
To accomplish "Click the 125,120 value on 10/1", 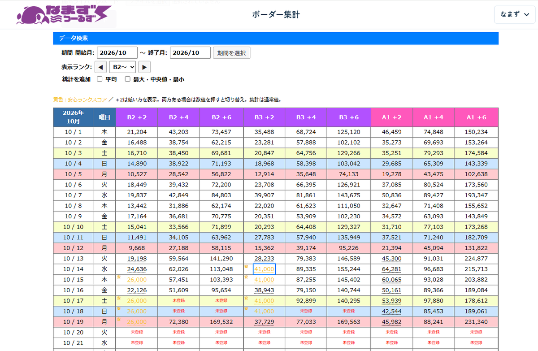I will (349, 132).
